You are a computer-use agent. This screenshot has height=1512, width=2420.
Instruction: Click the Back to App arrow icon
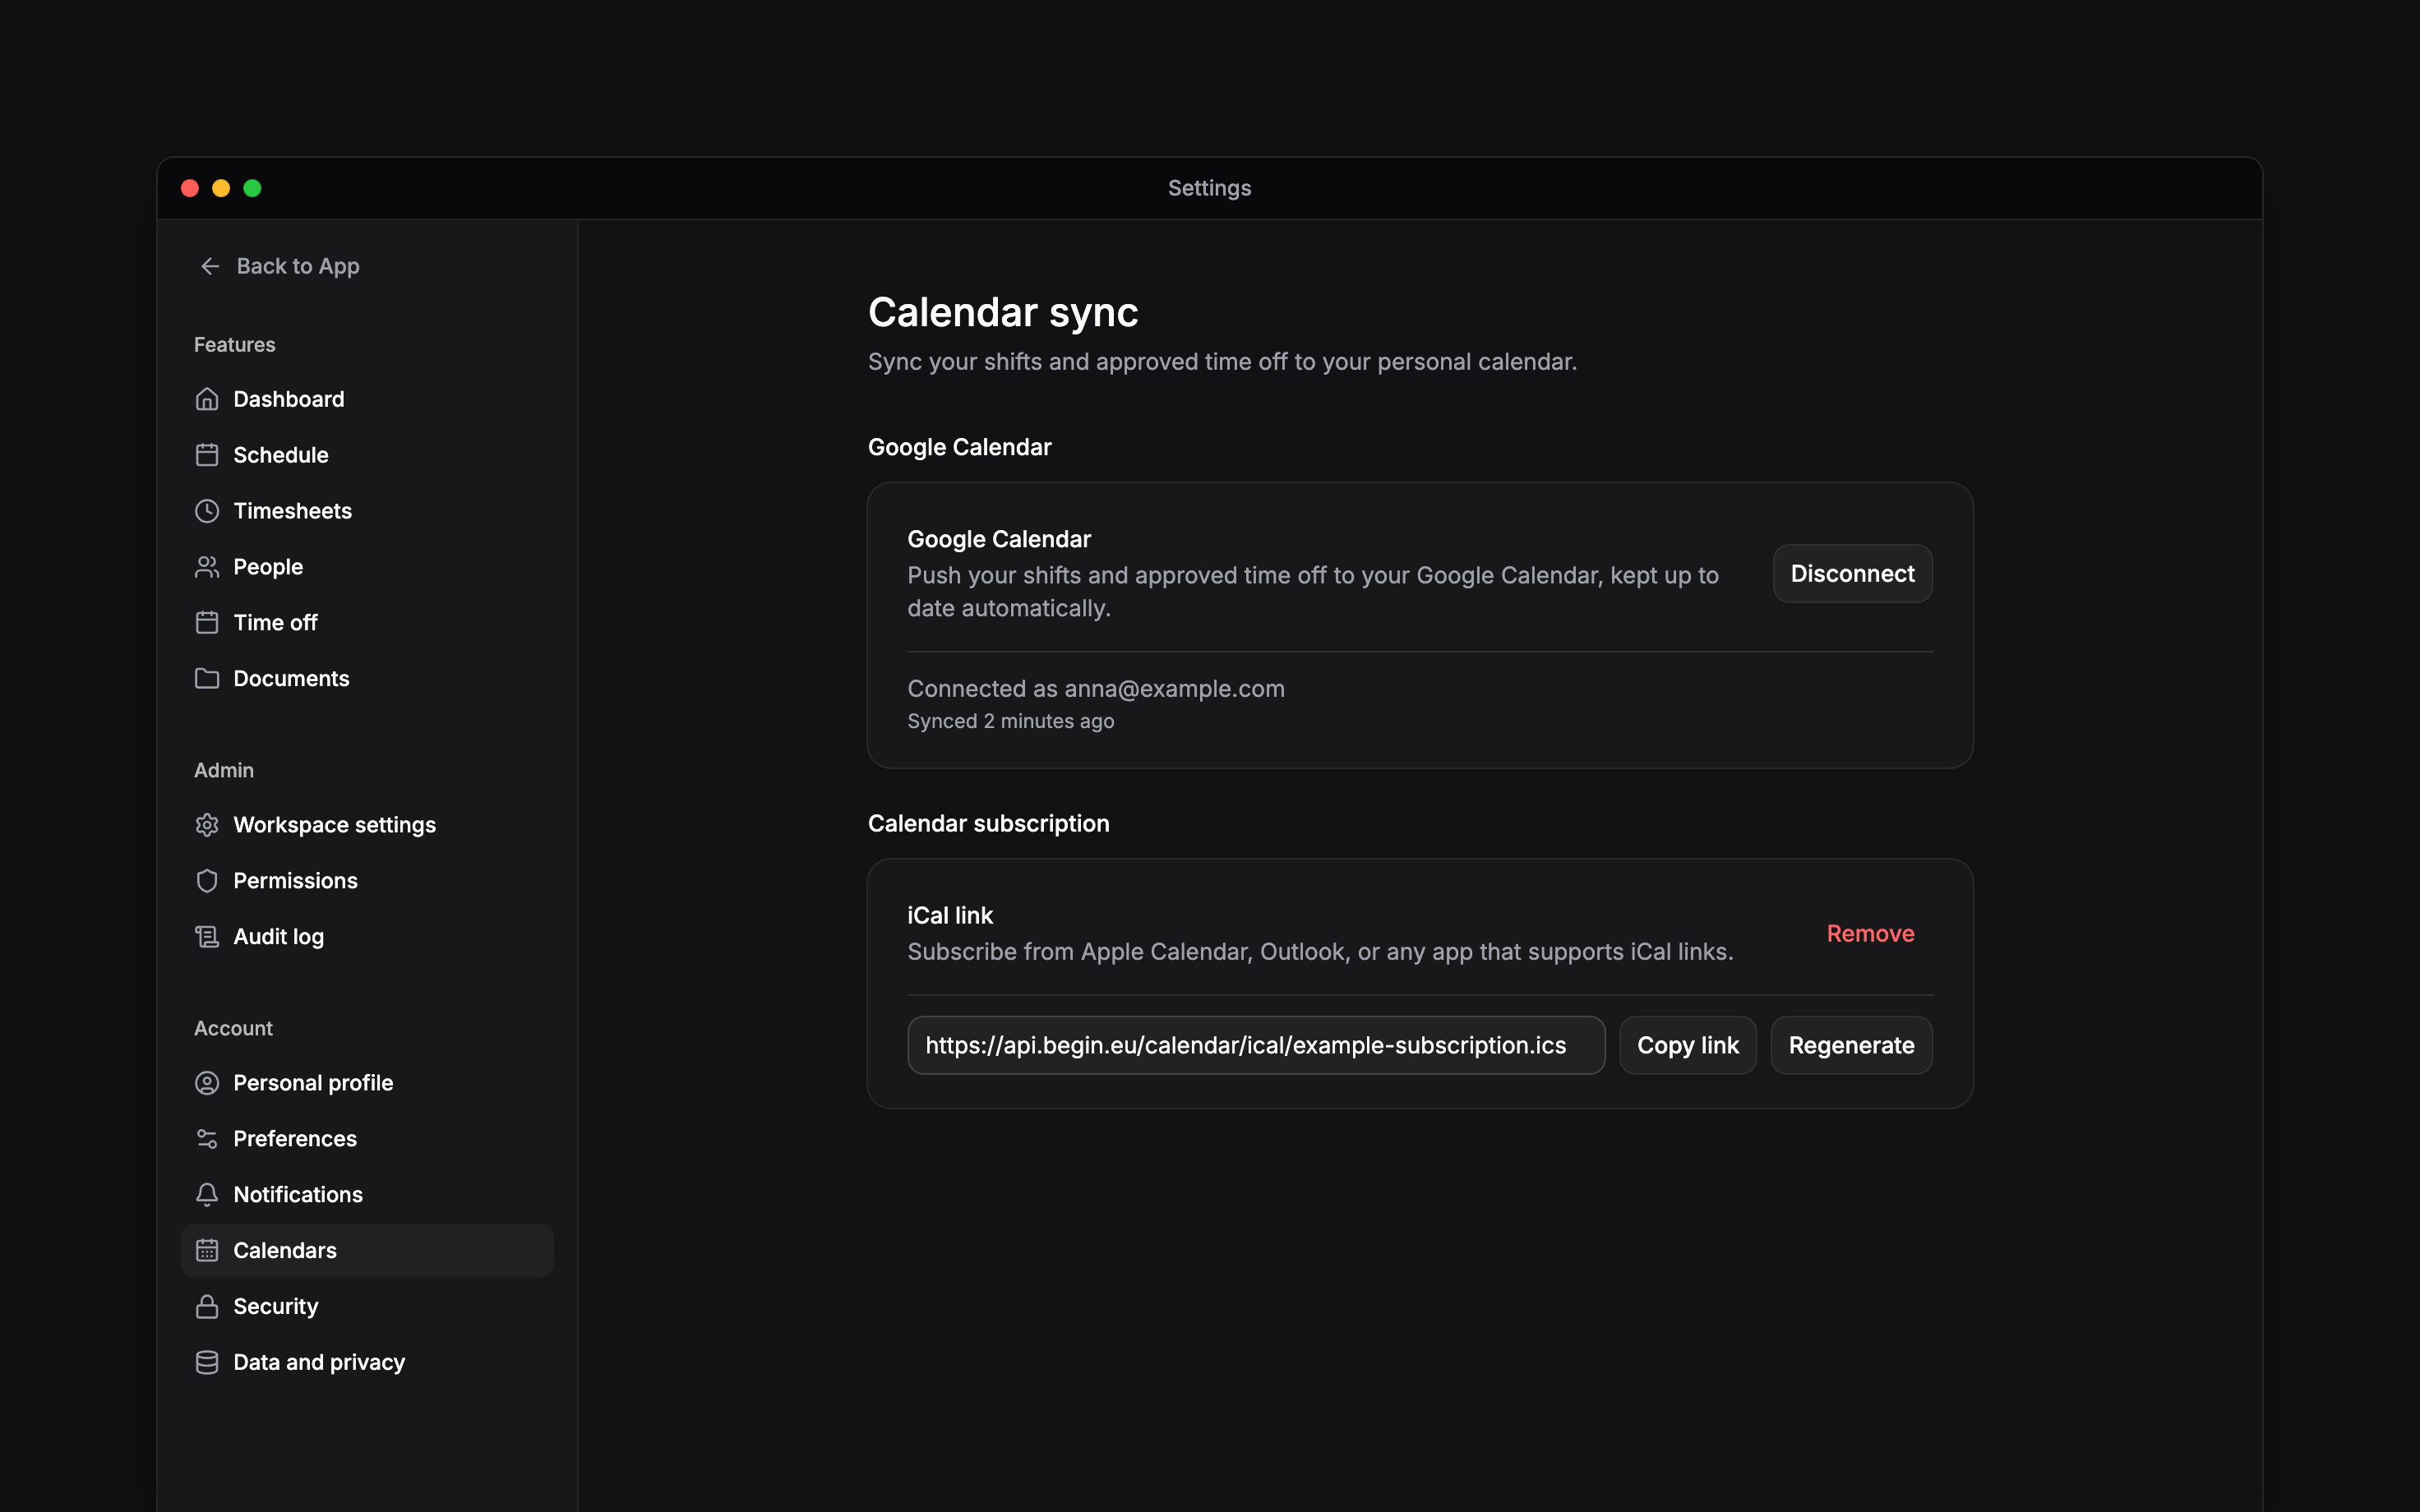(x=210, y=266)
